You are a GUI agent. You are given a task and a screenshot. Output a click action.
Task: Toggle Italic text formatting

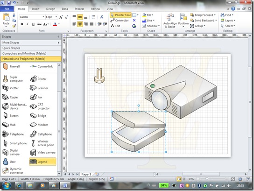(28, 24)
